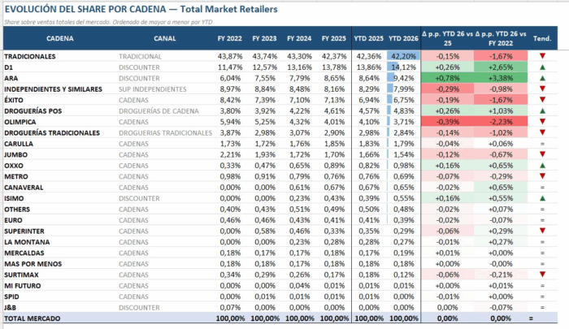
Task: Click the green up-trend arrow for D1
Action: pos(542,67)
